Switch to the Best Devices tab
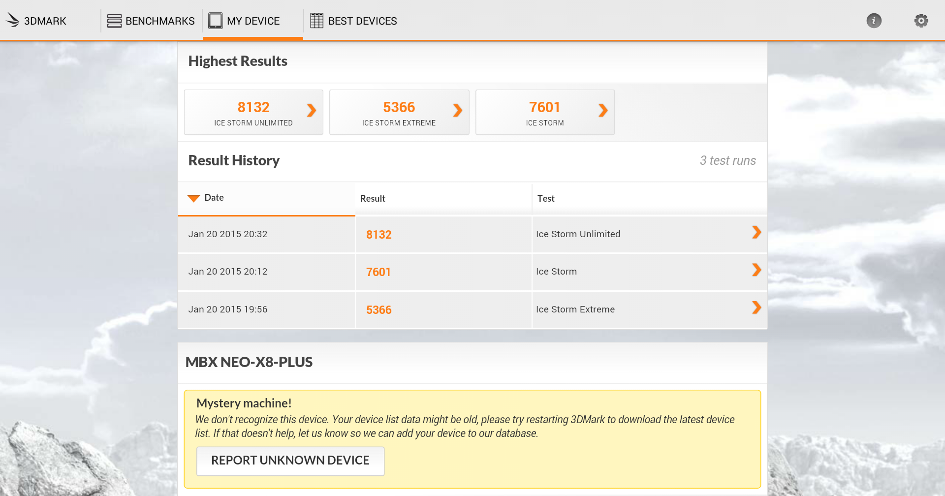The image size is (945, 496). 353,21
